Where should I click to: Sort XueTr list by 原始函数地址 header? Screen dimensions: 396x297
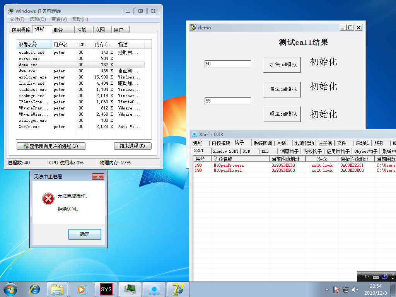356,159
